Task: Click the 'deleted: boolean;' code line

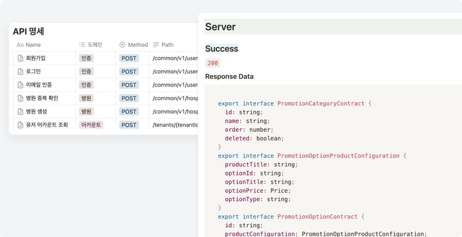Action: [254, 138]
